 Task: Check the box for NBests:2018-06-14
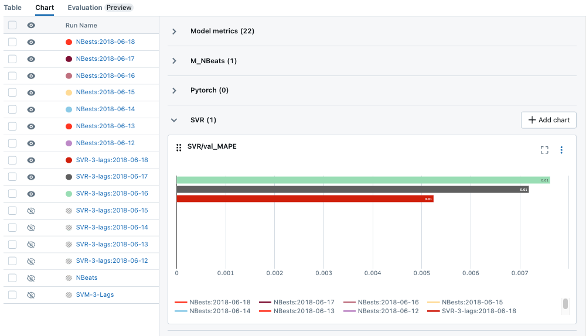(x=12, y=109)
